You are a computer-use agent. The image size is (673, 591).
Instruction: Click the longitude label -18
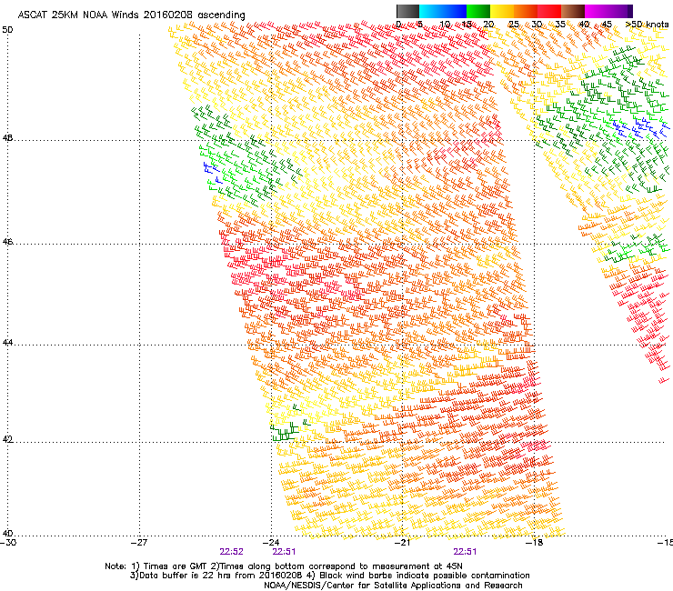[x=534, y=543]
